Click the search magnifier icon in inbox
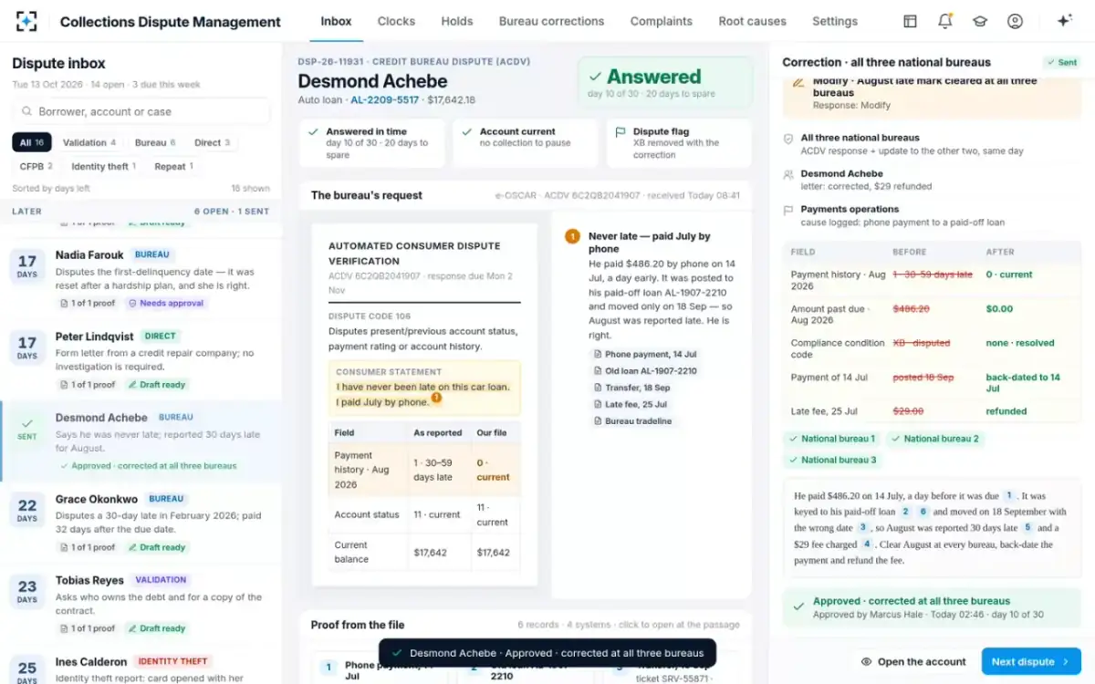 [27, 111]
